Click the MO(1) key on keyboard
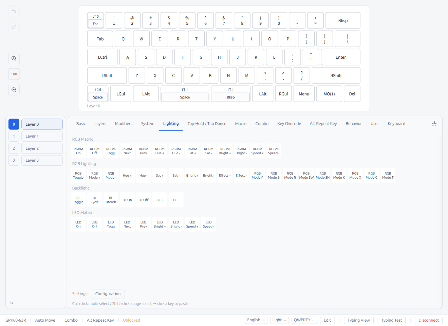The width and height of the screenshot is (448, 326). tap(329, 94)
